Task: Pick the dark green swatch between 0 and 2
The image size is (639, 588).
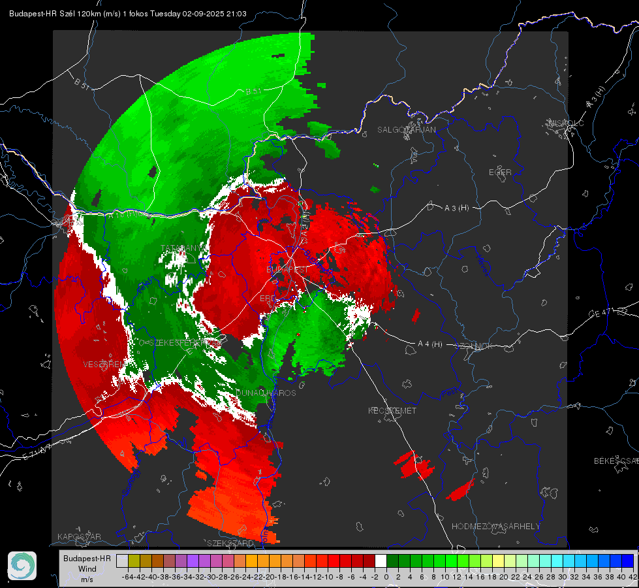Action: click(392, 561)
